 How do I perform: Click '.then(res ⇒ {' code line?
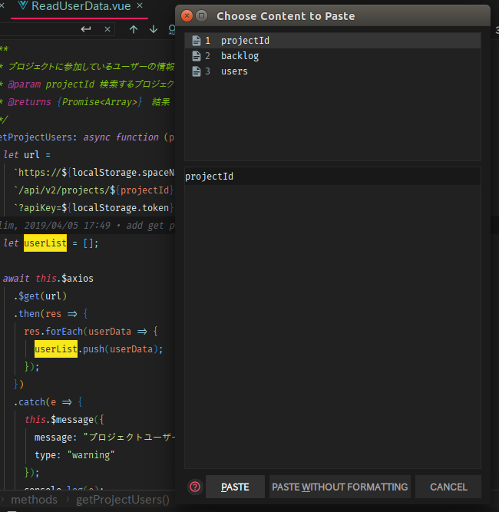click(51, 313)
